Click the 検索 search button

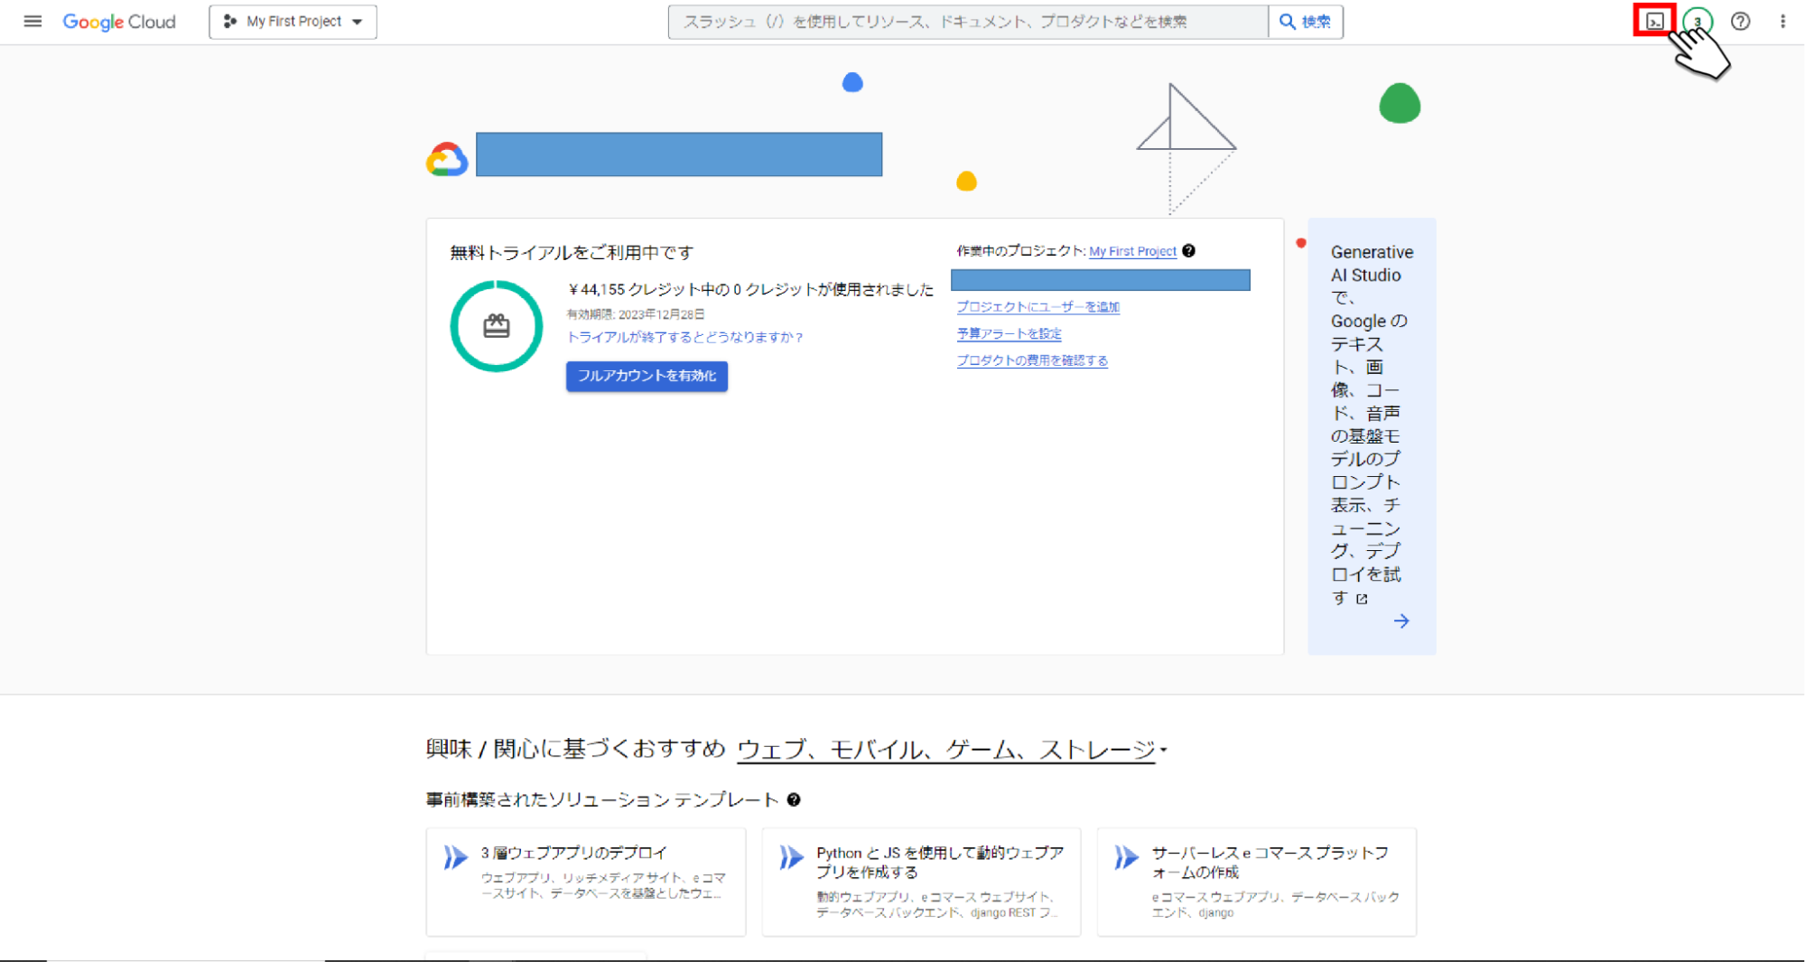tap(1306, 22)
